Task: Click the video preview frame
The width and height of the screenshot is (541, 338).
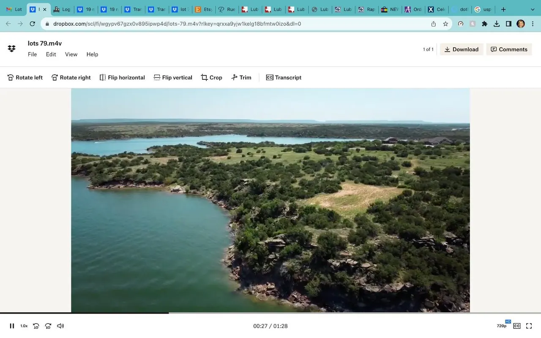Action: (x=270, y=200)
